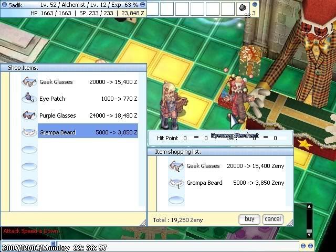
Task: Click the stone item in hotkey bar
Action: (243, 8)
